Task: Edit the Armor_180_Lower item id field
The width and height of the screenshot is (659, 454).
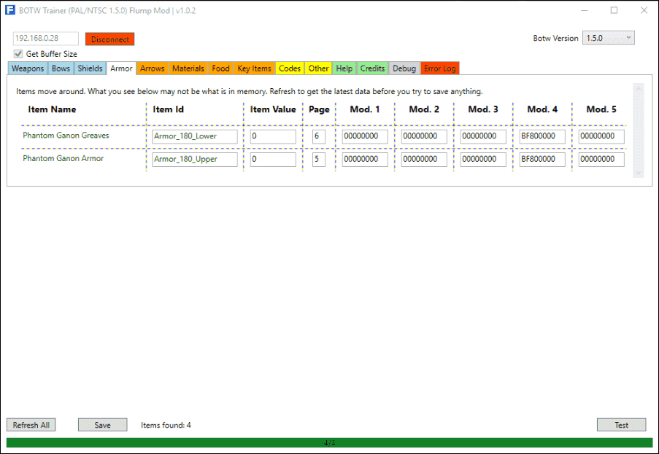Action: 195,136
